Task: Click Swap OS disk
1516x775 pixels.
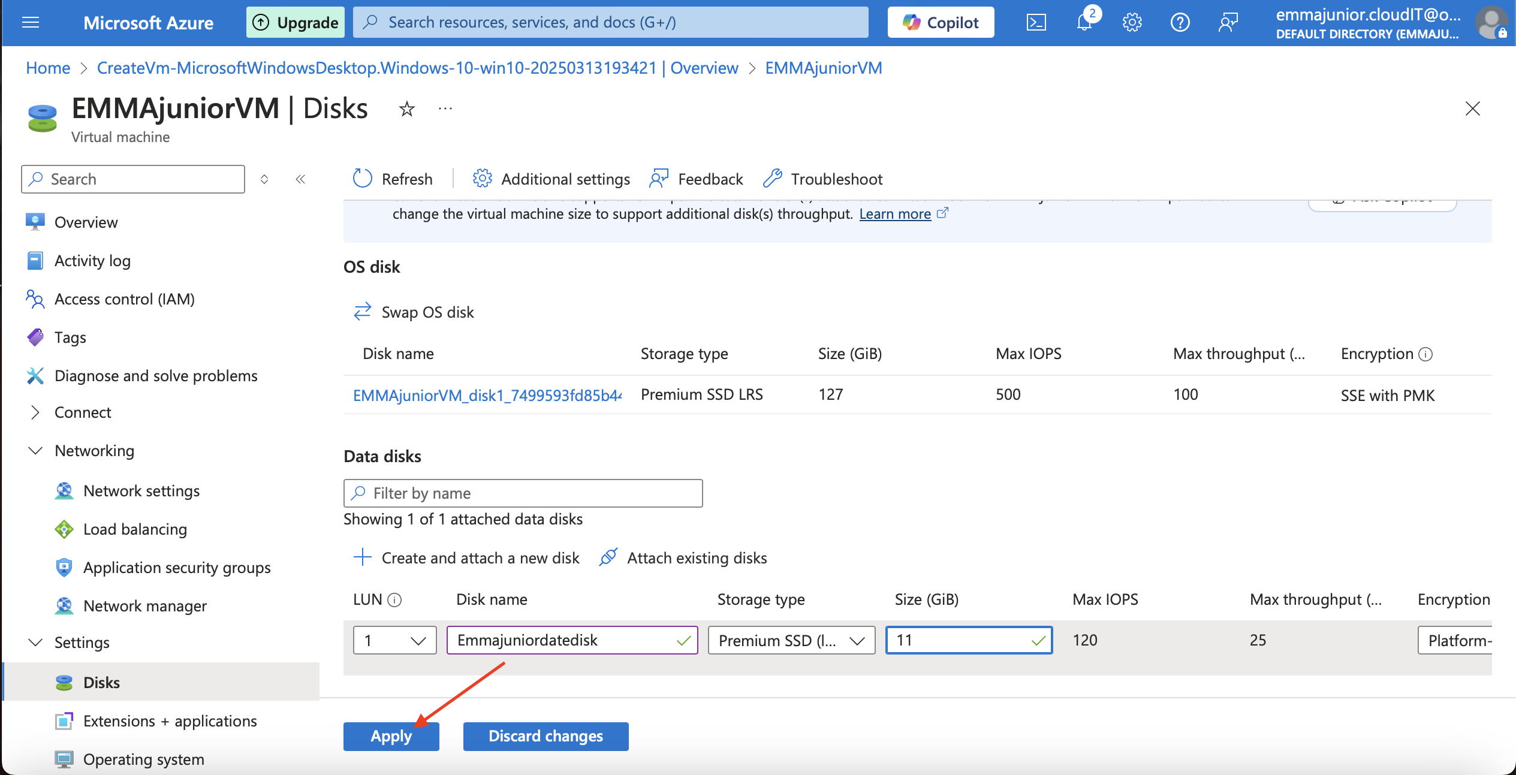Action: point(414,312)
